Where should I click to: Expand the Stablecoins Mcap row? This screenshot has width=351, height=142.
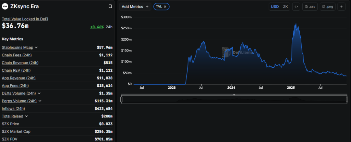[x=36, y=47]
